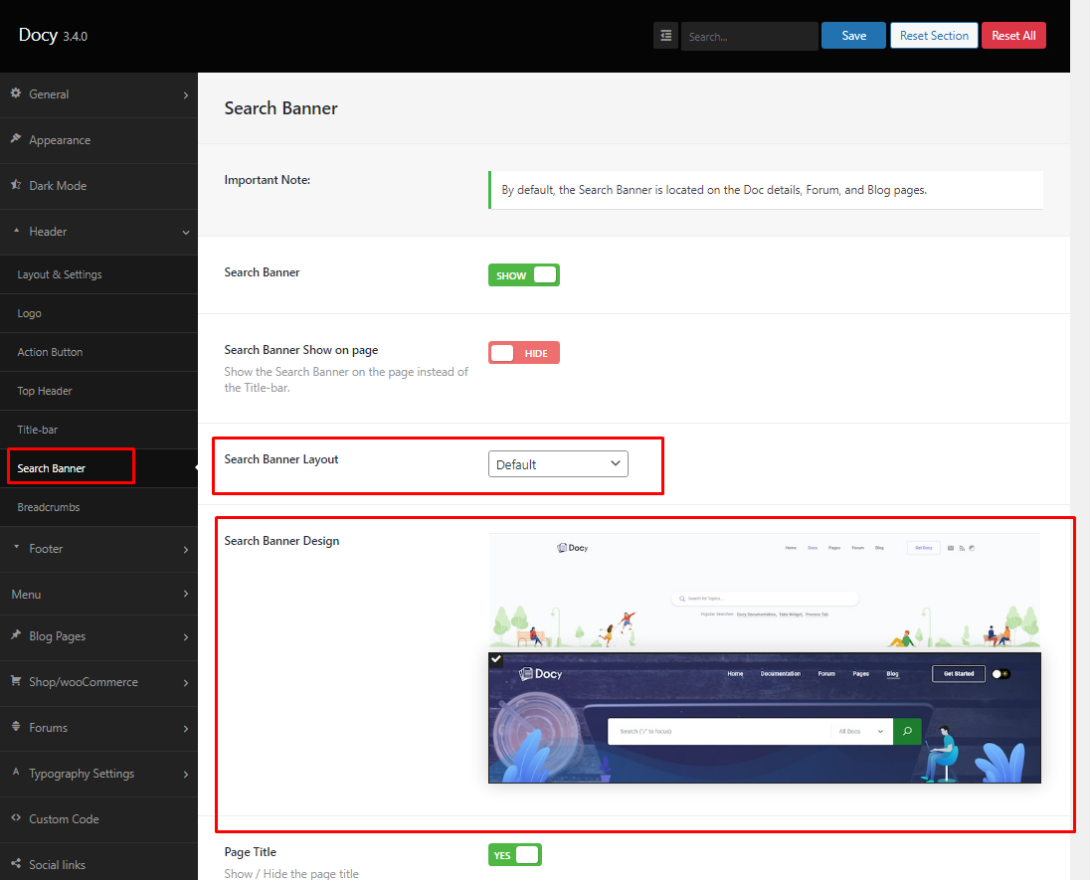Click the Typography Settings letter icon
Image resolution: width=1090 pixels, height=880 pixels.
[16, 773]
